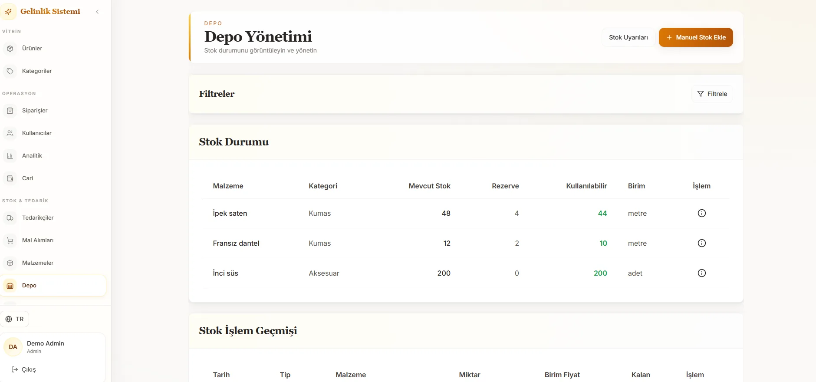Click the Kullanıcılar people icon
Screen dimensions: 816x382
[10, 133]
